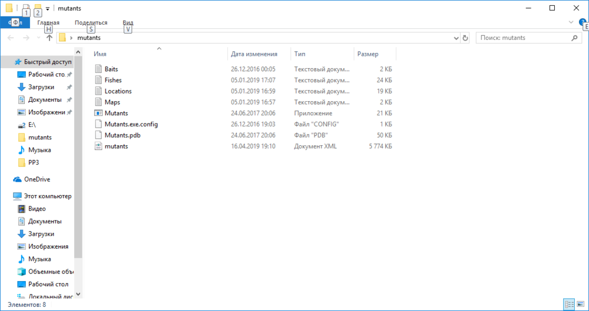
Task: Refresh the mutants folder view
Action: coord(465,38)
